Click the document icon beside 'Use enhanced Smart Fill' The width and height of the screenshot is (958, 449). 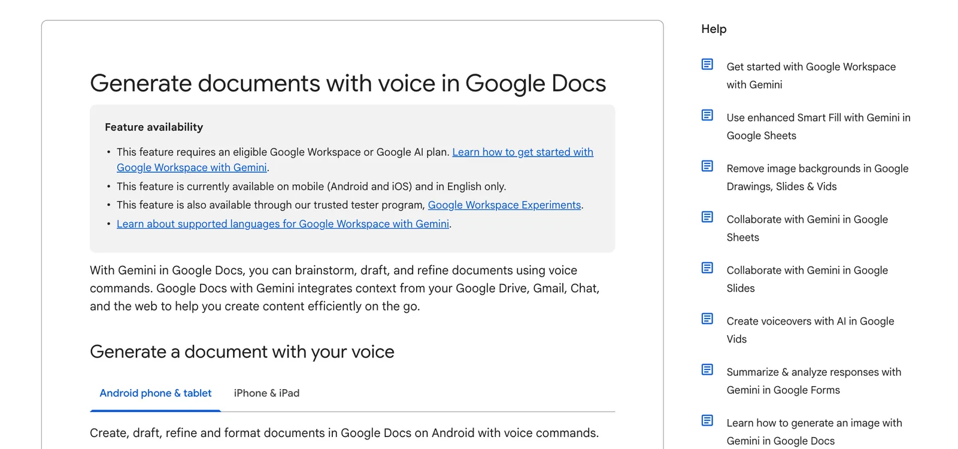click(x=707, y=115)
